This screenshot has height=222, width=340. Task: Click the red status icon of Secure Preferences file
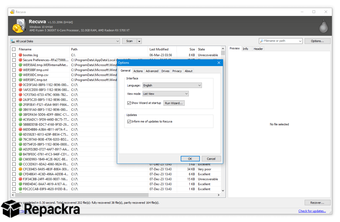point(20,60)
